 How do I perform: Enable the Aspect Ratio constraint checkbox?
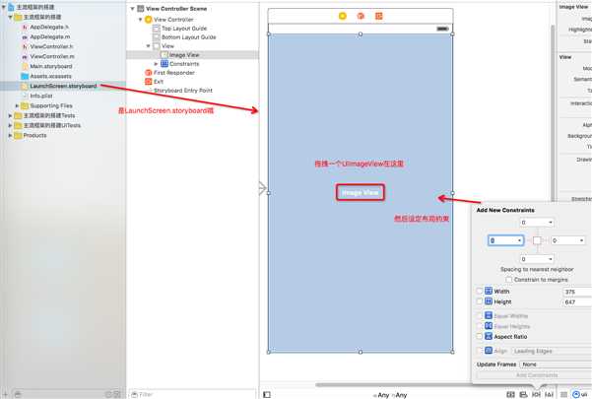click(480, 336)
